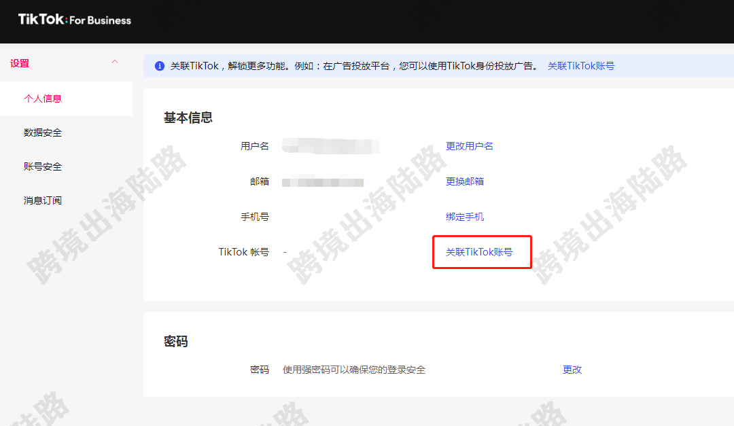Viewport: 734px width, 426px height.
Task: Click 关联TikTok账号 link in top banner
Action: coord(581,66)
